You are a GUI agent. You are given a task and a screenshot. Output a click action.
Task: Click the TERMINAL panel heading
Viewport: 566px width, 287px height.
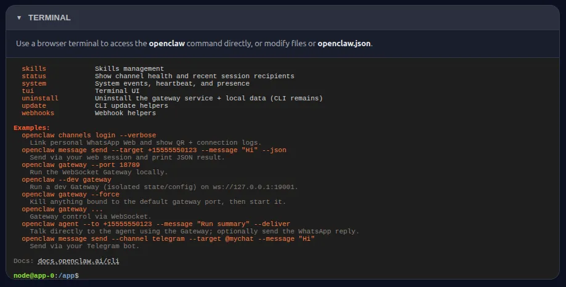49,18
